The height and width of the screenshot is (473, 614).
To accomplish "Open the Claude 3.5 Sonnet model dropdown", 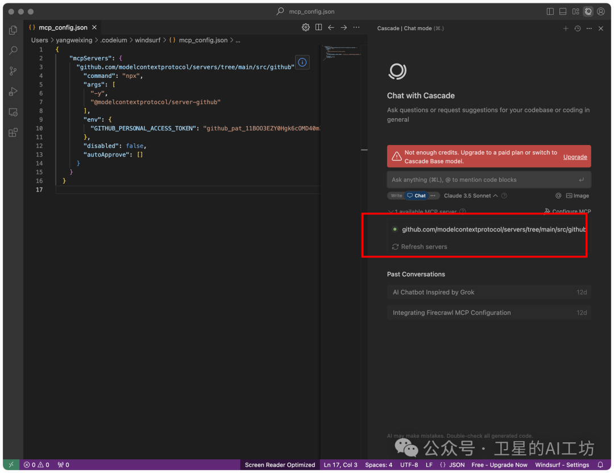I will click(471, 196).
